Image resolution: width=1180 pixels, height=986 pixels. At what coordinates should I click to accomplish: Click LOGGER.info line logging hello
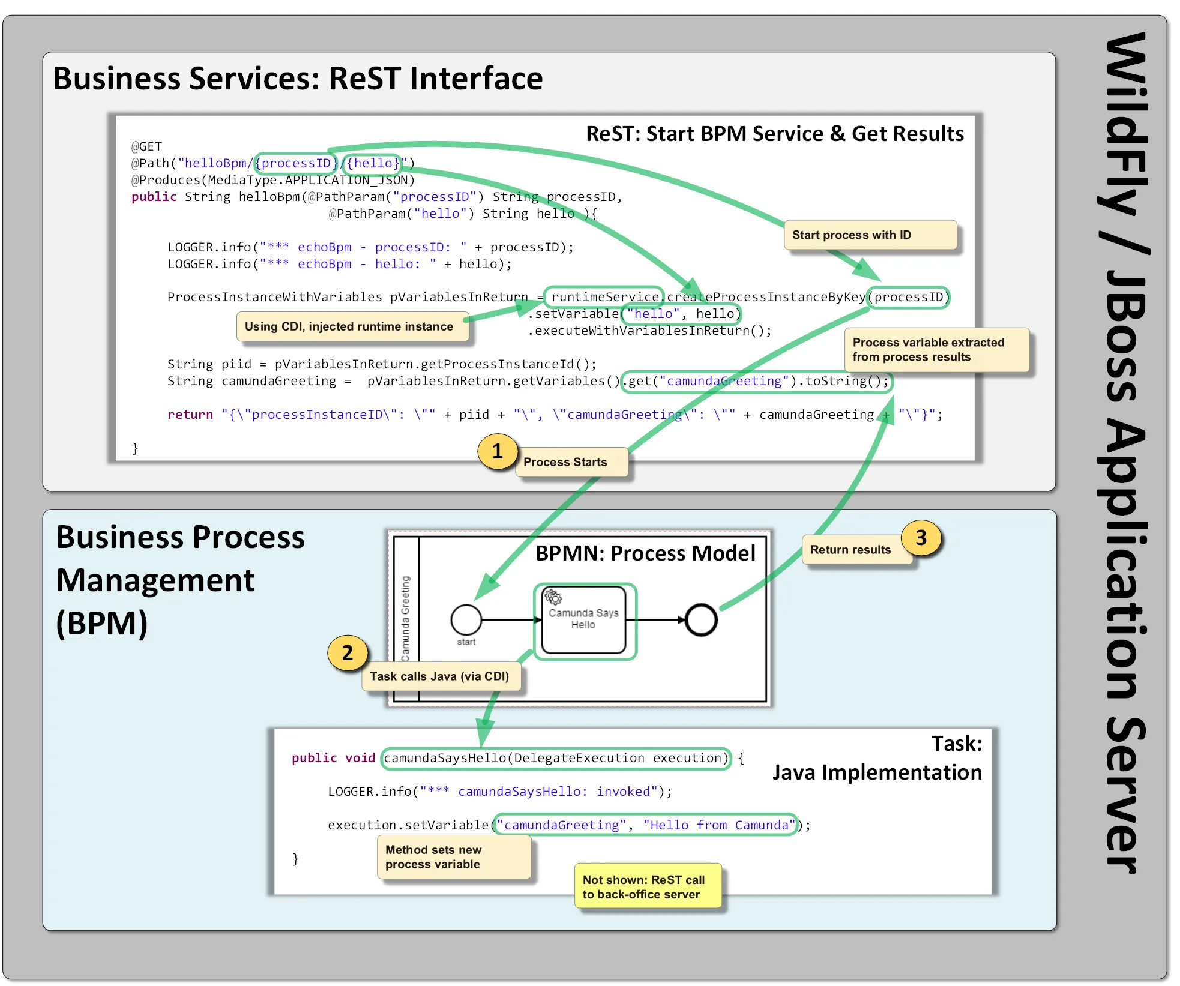(340, 264)
